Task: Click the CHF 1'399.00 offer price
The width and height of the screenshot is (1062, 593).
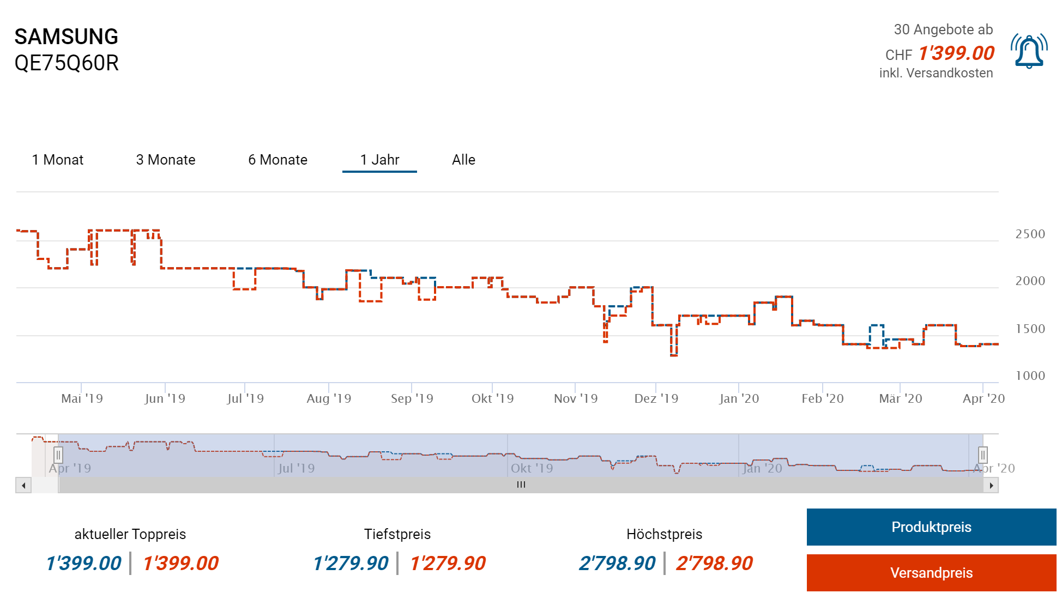Action: point(956,53)
